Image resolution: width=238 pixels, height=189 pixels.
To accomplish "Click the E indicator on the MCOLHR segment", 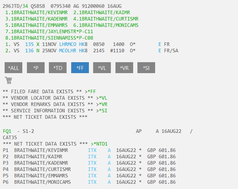I will coord(160,51).
